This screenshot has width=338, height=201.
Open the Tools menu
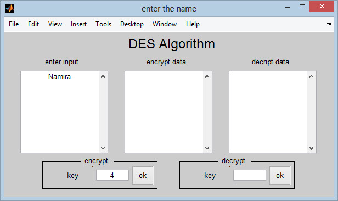(x=104, y=24)
